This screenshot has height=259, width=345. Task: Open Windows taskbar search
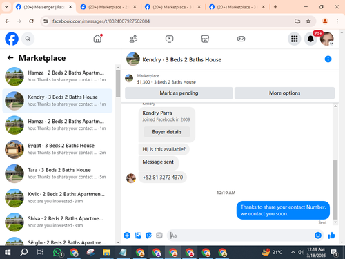tap(23, 252)
